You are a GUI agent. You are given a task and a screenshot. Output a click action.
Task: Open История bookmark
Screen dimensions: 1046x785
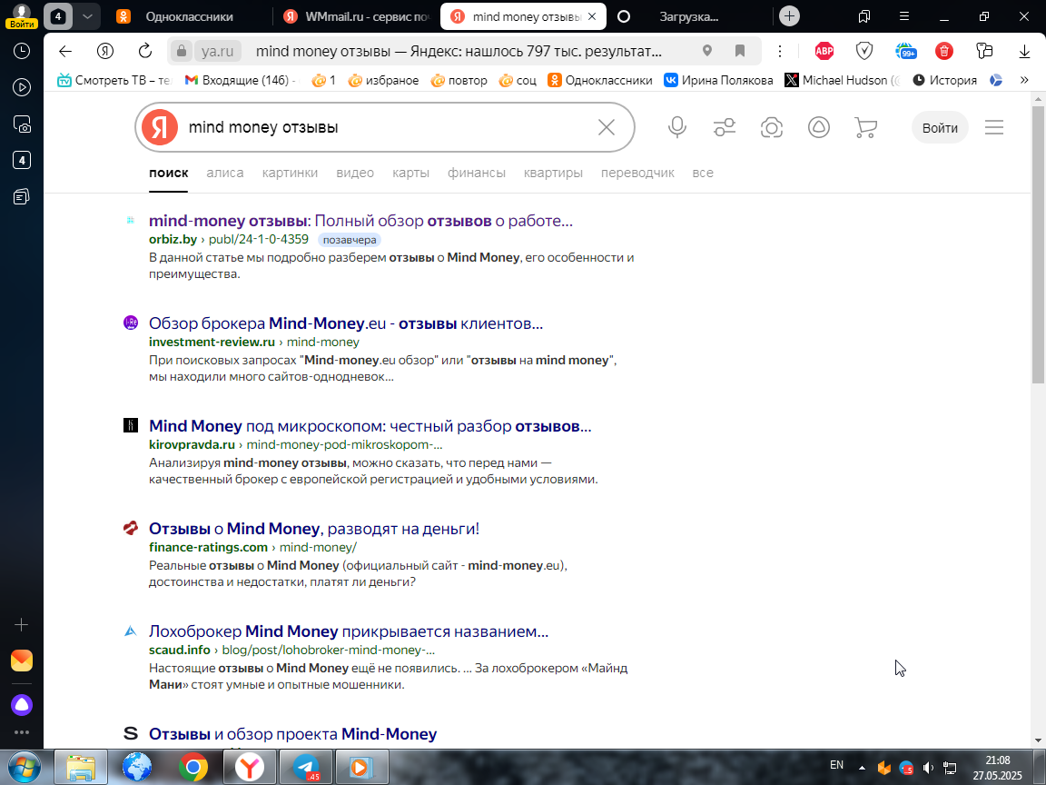pyautogui.click(x=944, y=80)
